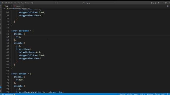
Task: Click 'animate:{' on line 73
Action: 19,86
